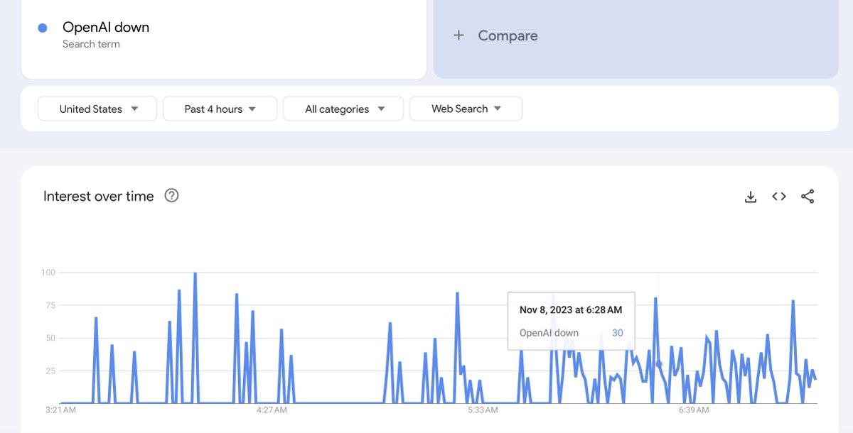Image resolution: width=853 pixels, height=433 pixels.
Task: Click the 75 value axis label
Action: coord(50,305)
